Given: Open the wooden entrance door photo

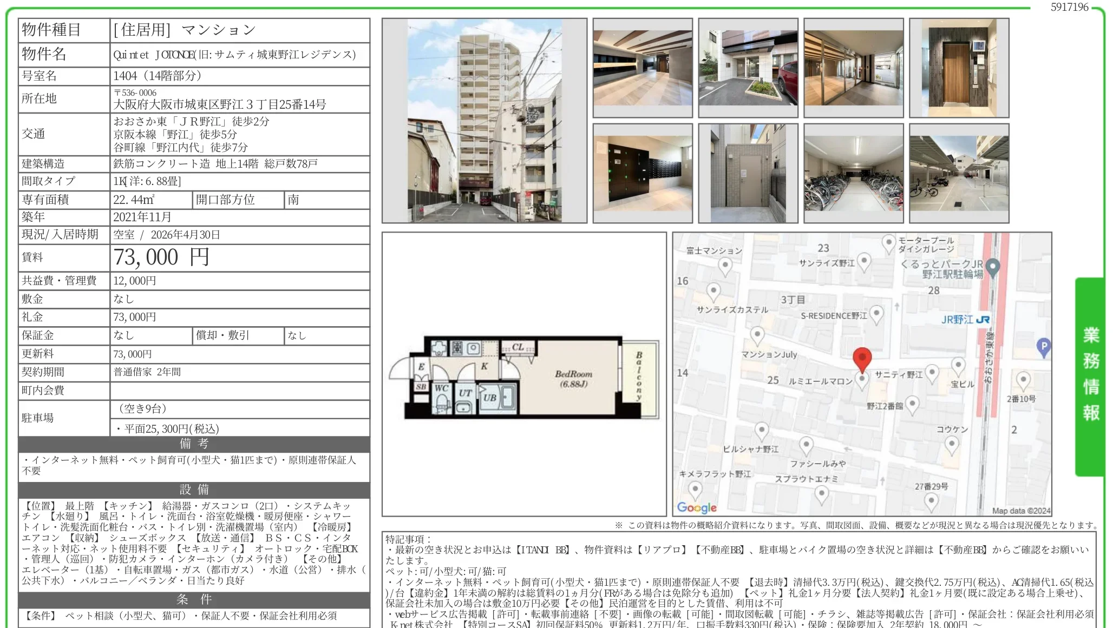Looking at the screenshot, I should point(959,68).
